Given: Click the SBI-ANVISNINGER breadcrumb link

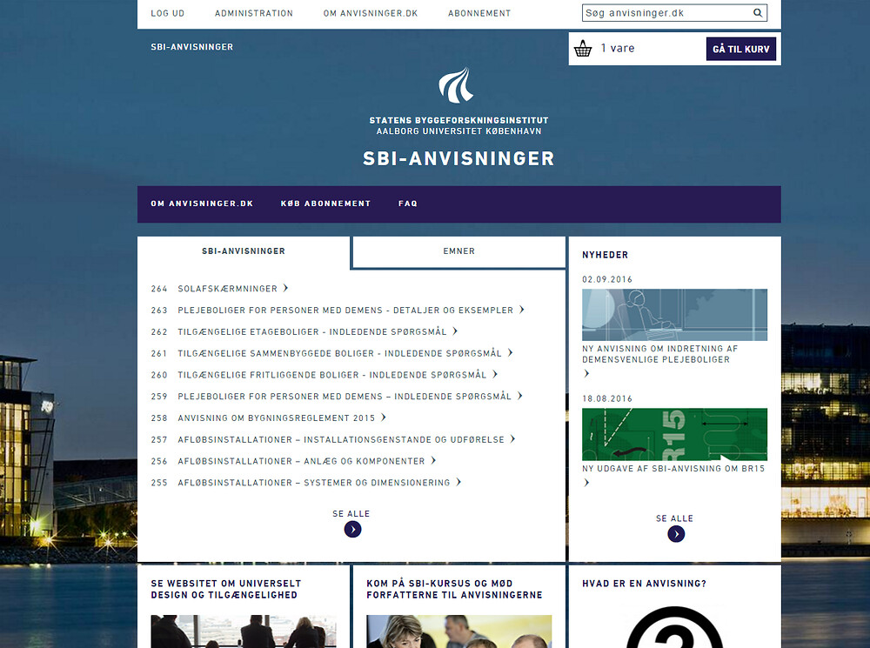Looking at the screenshot, I should click(x=192, y=47).
